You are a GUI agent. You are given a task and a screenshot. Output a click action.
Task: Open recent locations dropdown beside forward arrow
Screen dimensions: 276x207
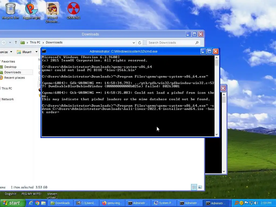click(10, 42)
